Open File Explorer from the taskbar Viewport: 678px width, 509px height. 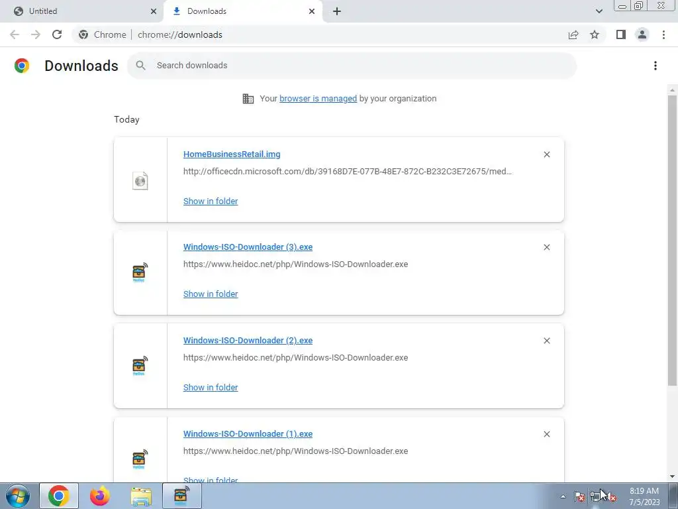click(x=141, y=496)
